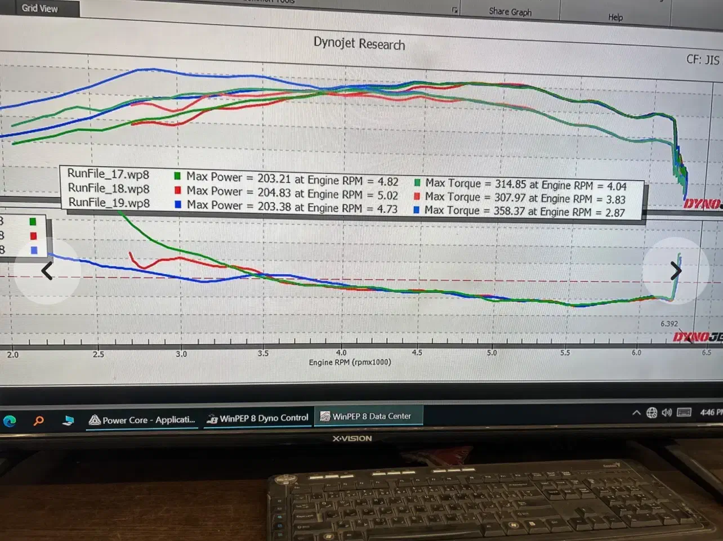Go to the next photo arrow
The height and width of the screenshot is (541, 723).
tap(676, 271)
